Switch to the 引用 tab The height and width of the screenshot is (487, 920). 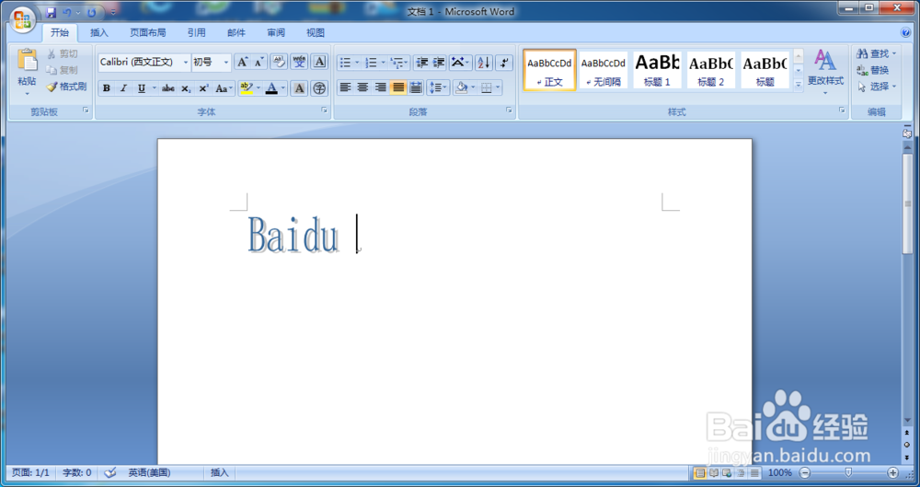pos(197,33)
